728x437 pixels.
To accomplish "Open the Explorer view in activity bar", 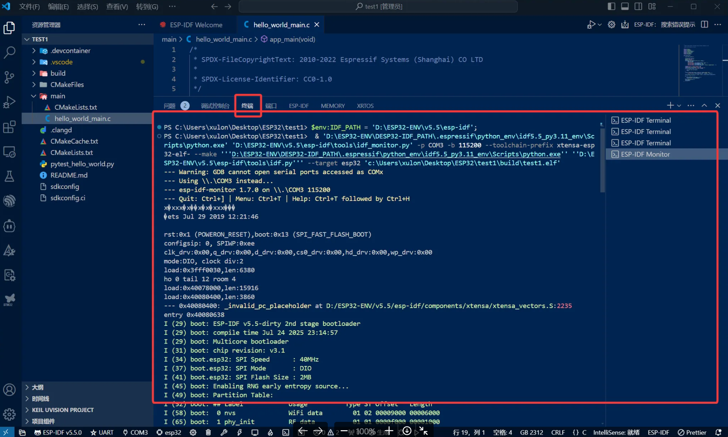I will pyautogui.click(x=9, y=28).
